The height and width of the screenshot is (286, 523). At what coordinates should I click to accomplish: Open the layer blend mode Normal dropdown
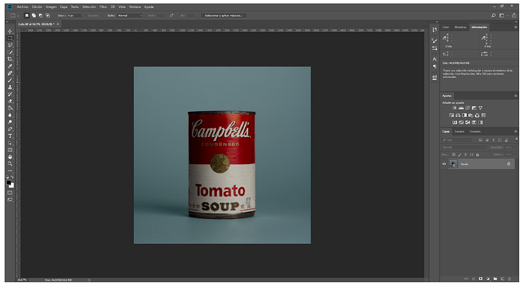tap(464, 147)
